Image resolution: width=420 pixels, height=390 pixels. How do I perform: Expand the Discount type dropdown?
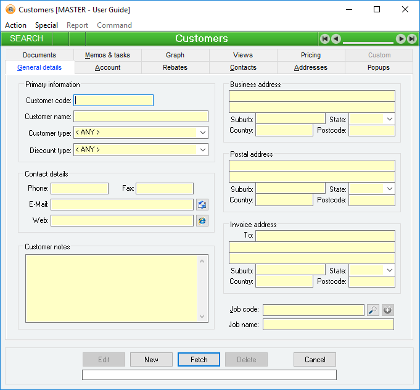pyautogui.click(x=202, y=150)
